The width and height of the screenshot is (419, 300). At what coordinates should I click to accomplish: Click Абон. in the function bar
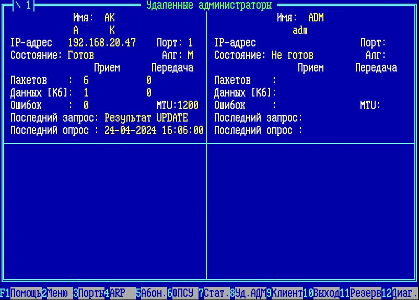pyautogui.click(x=154, y=293)
